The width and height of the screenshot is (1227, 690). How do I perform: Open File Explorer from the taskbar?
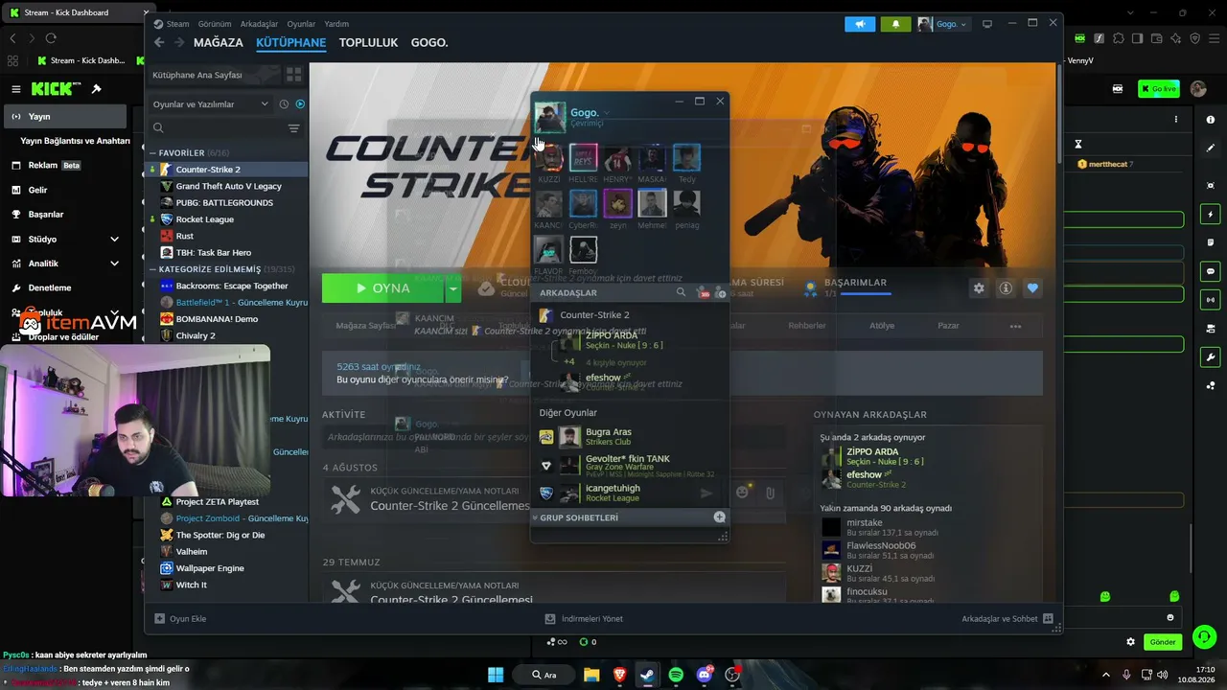click(x=591, y=675)
